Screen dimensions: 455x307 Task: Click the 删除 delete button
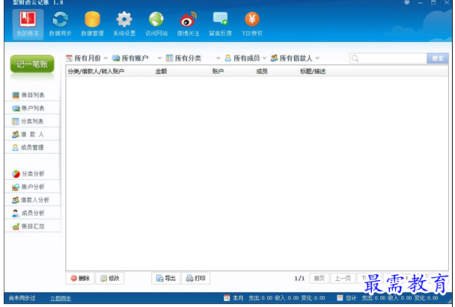pos(80,279)
